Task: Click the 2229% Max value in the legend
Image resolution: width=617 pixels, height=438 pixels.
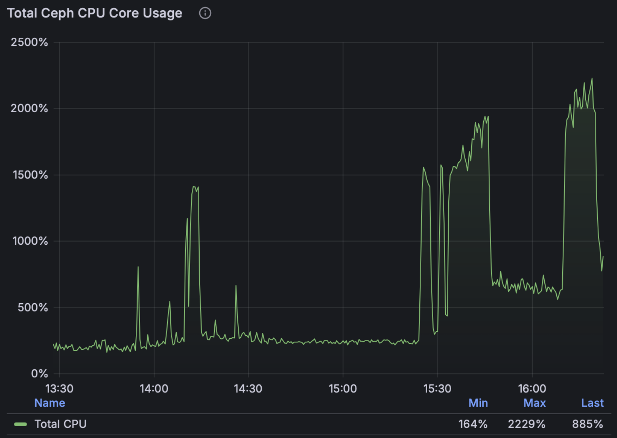Action: pyautogui.click(x=526, y=424)
